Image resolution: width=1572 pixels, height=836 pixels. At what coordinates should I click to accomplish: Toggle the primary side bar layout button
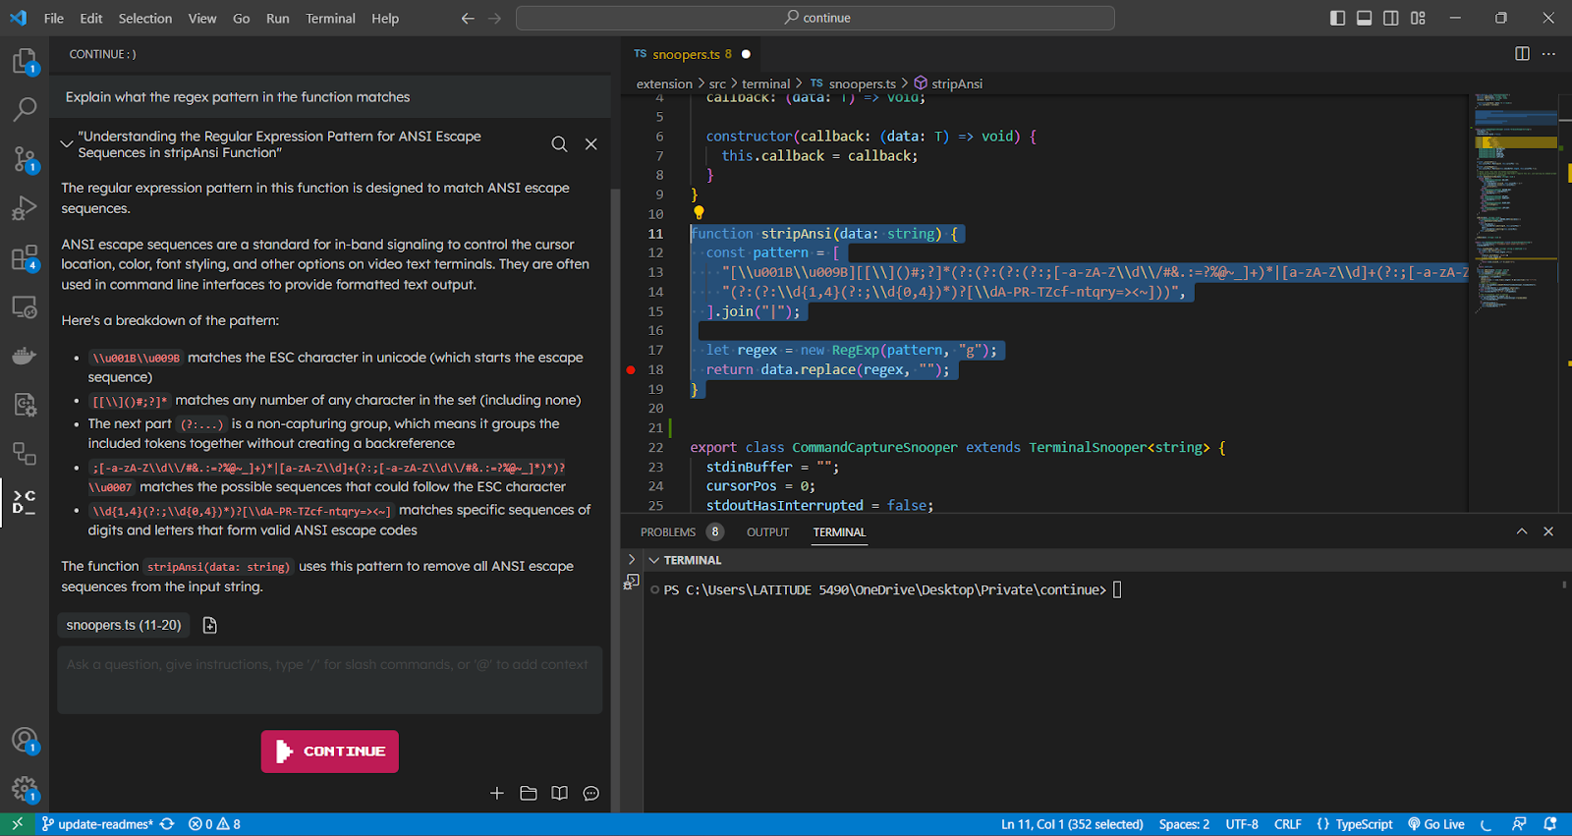coord(1337,18)
